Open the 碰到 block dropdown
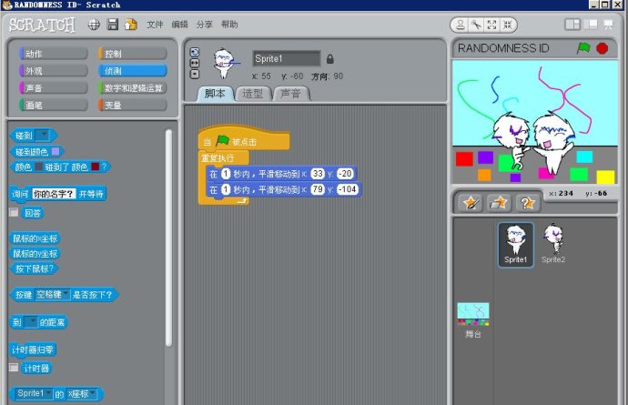 pos(42,136)
